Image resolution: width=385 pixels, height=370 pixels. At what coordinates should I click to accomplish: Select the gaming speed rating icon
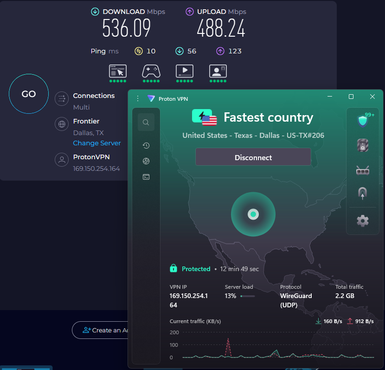[151, 72]
